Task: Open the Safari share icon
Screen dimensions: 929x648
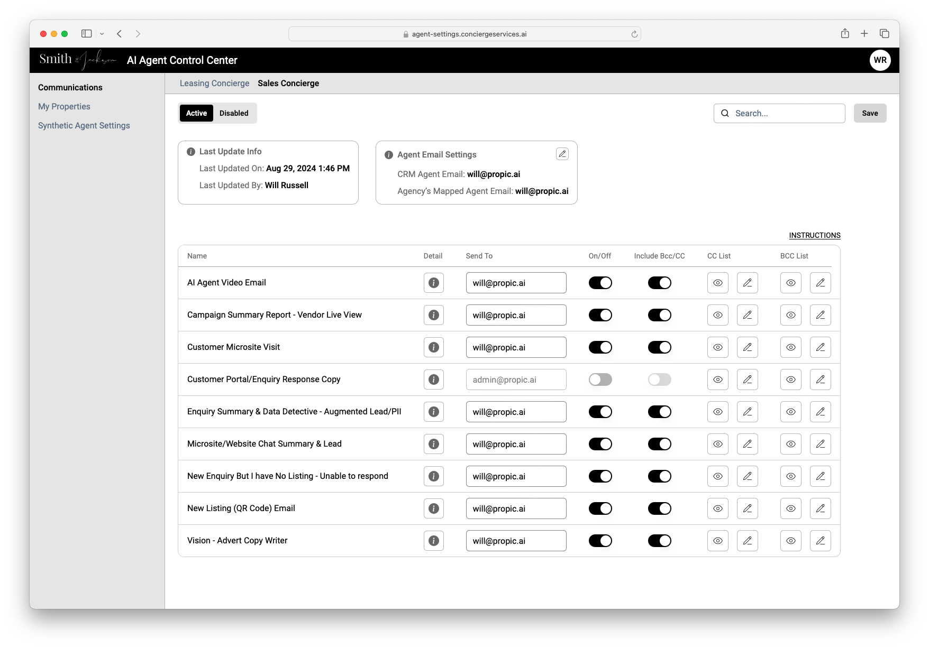Action: tap(845, 33)
